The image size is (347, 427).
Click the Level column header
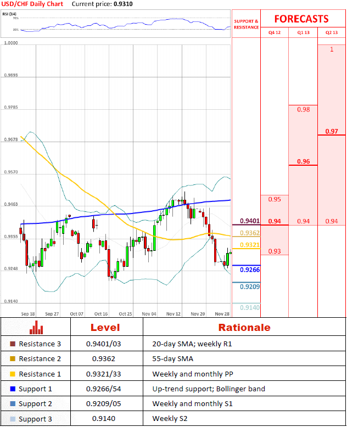[105, 327]
